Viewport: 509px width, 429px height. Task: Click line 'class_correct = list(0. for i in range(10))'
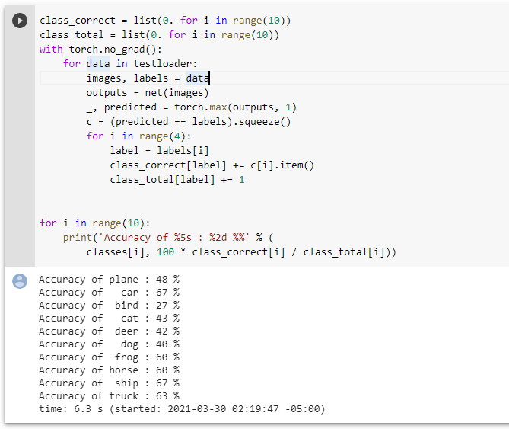(x=165, y=21)
